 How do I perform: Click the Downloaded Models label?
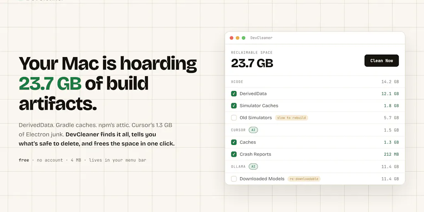point(262,179)
